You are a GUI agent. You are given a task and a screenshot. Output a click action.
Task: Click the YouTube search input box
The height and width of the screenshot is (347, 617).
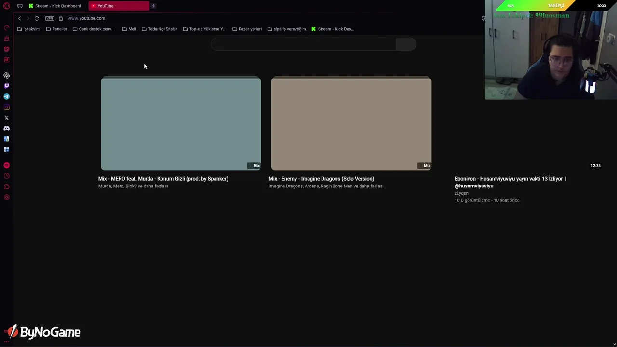click(303, 44)
